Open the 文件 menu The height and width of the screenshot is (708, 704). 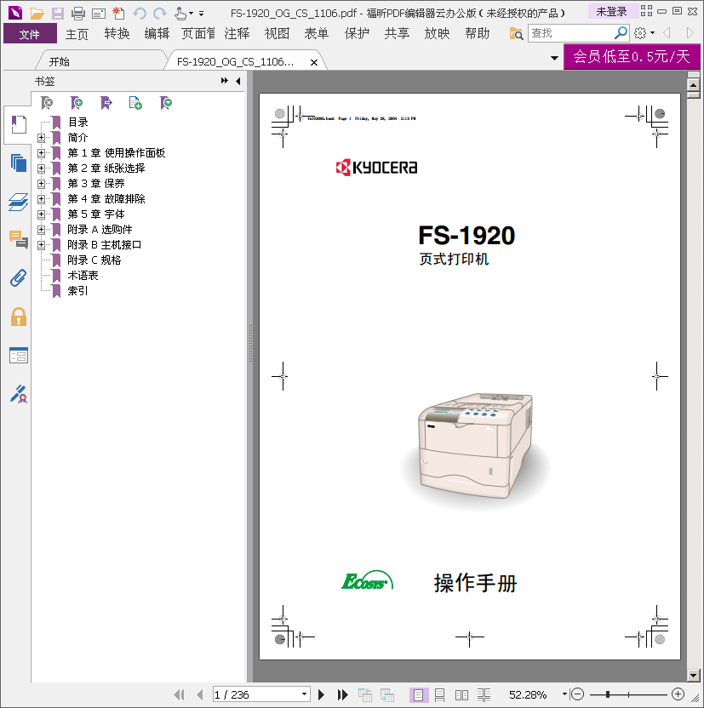tap(30, 34)
